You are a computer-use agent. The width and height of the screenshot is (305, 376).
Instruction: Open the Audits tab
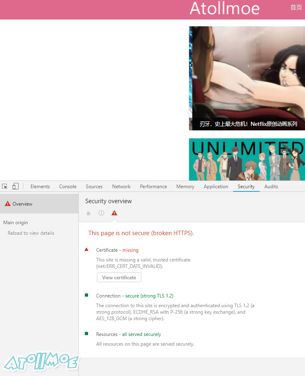(271, 187)
